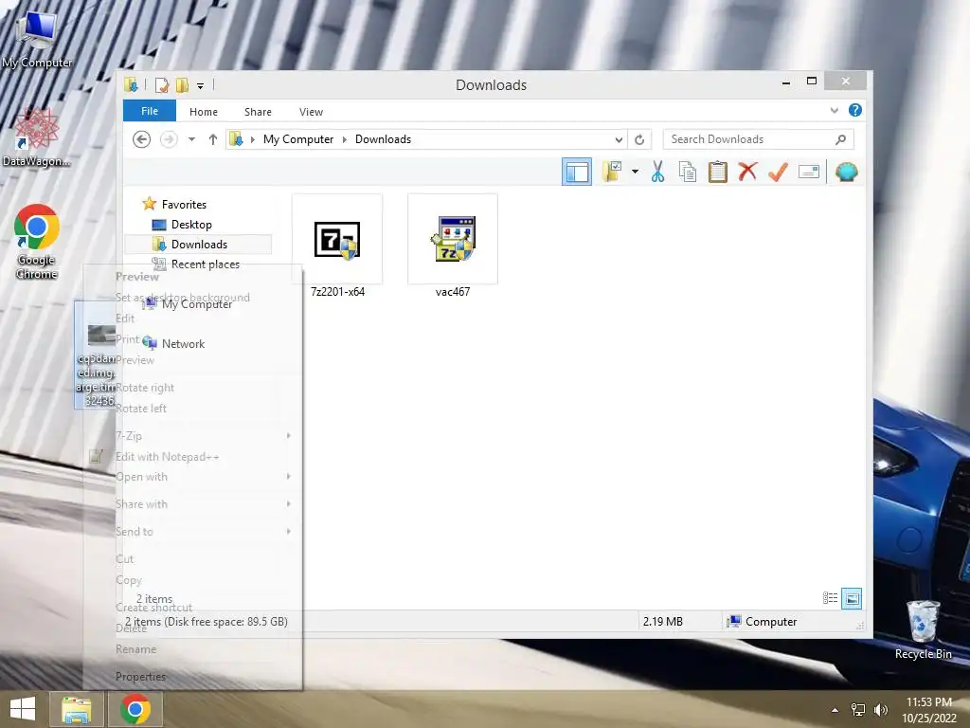Choose Rotate left in context menu
The image size is (970, 728).
[x=192, y=409]
